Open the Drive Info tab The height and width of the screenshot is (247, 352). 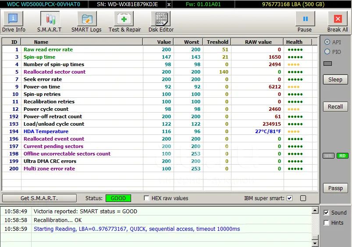click(14, 22)
